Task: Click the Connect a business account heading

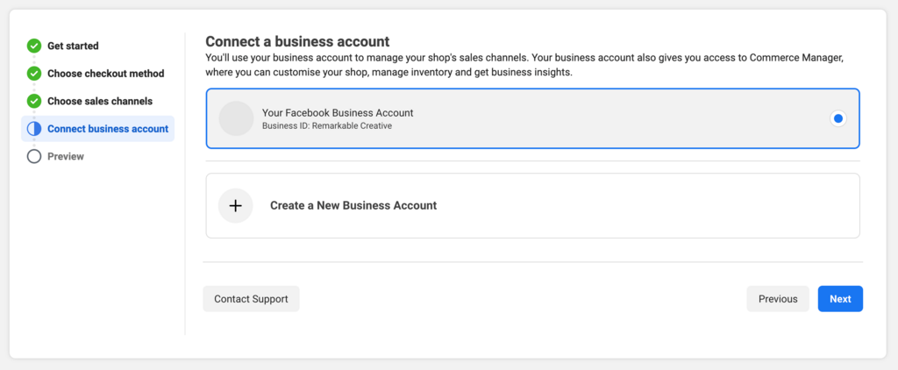Action: (297, 41)
